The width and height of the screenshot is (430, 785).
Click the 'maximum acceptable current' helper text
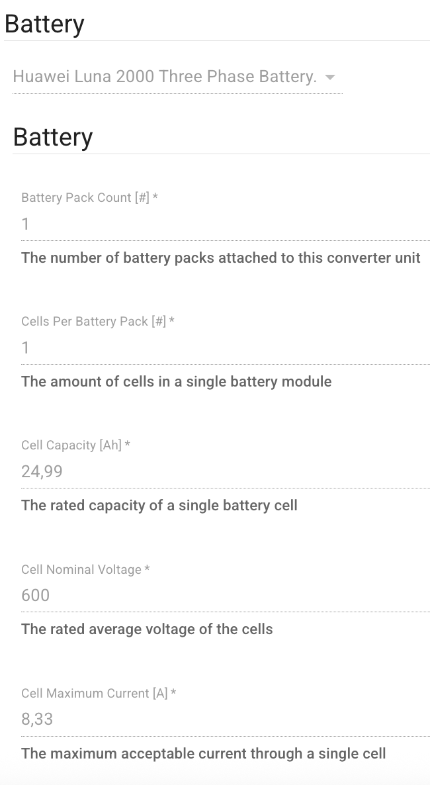coord(204,754)
